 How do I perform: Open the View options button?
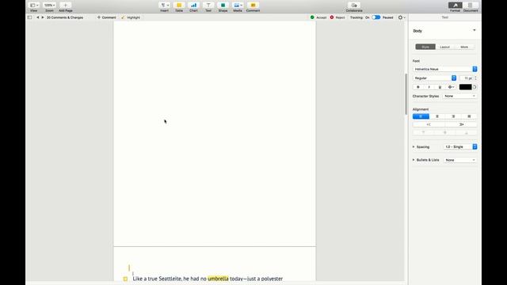33,6
